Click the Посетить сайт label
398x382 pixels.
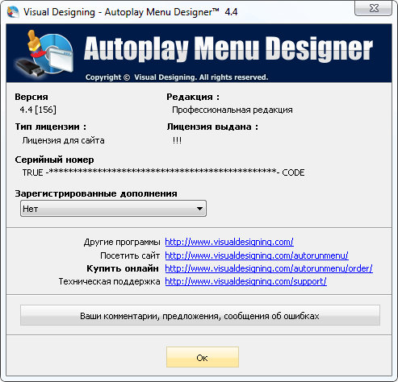coord(130,255)
